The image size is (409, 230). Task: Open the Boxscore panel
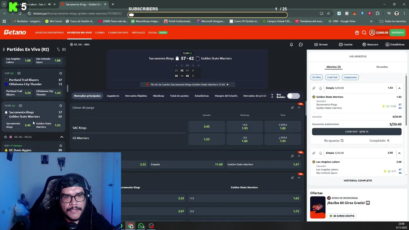click(370, 44)
